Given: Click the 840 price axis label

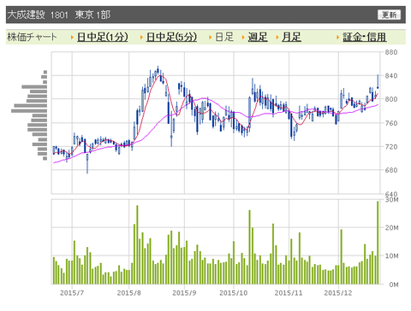Looking at the screenshot, I should pos(390,76).
